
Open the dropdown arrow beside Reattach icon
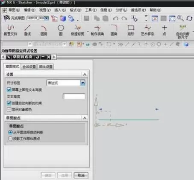[x=78, y=20]
